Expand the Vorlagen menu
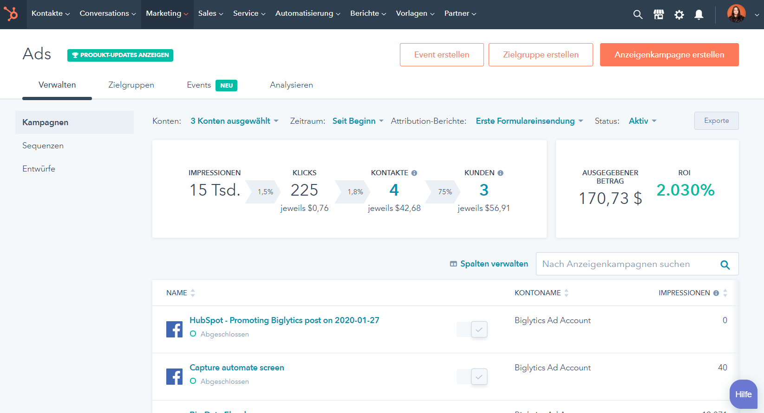The width and height of the screenshot is (764, 413). click(415, 13)
